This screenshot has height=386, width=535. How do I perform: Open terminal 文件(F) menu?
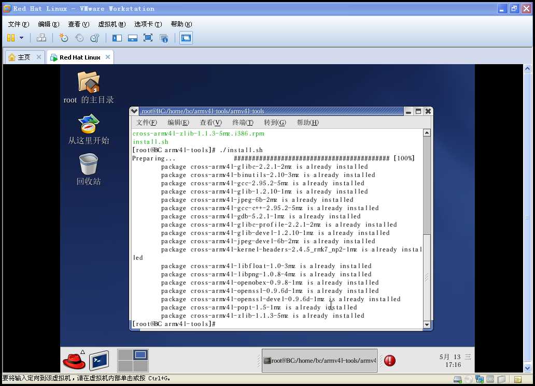[x=146, y=122]
